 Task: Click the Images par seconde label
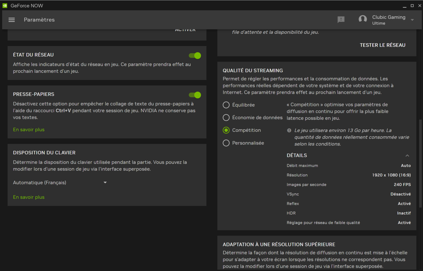pos(307,185)
